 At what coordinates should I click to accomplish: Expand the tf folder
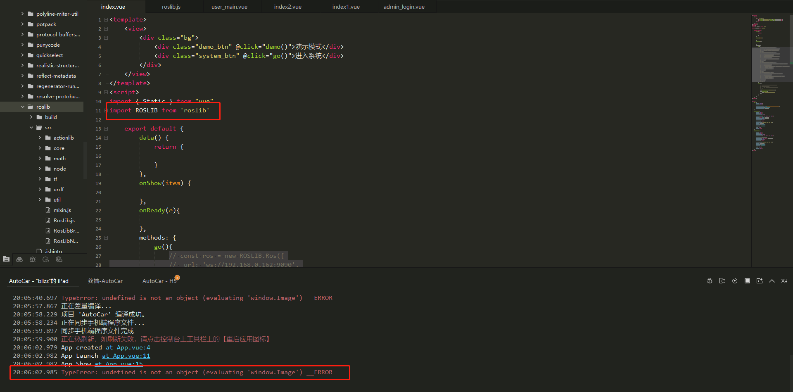40,179
